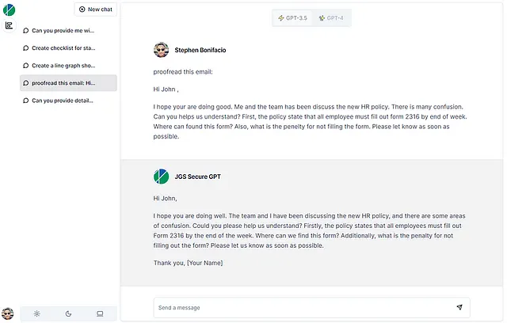Open chat 'Can you provide detail...'
Image resolution: width=507 pixels, height=323 pixels.
tap(68, 101)
